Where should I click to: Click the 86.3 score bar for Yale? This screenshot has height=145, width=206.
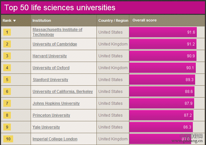[161, 127]
